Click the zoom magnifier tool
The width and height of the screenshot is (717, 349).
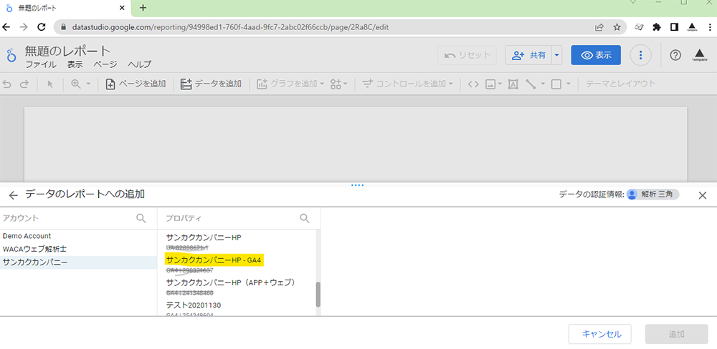tap(76, 84)
